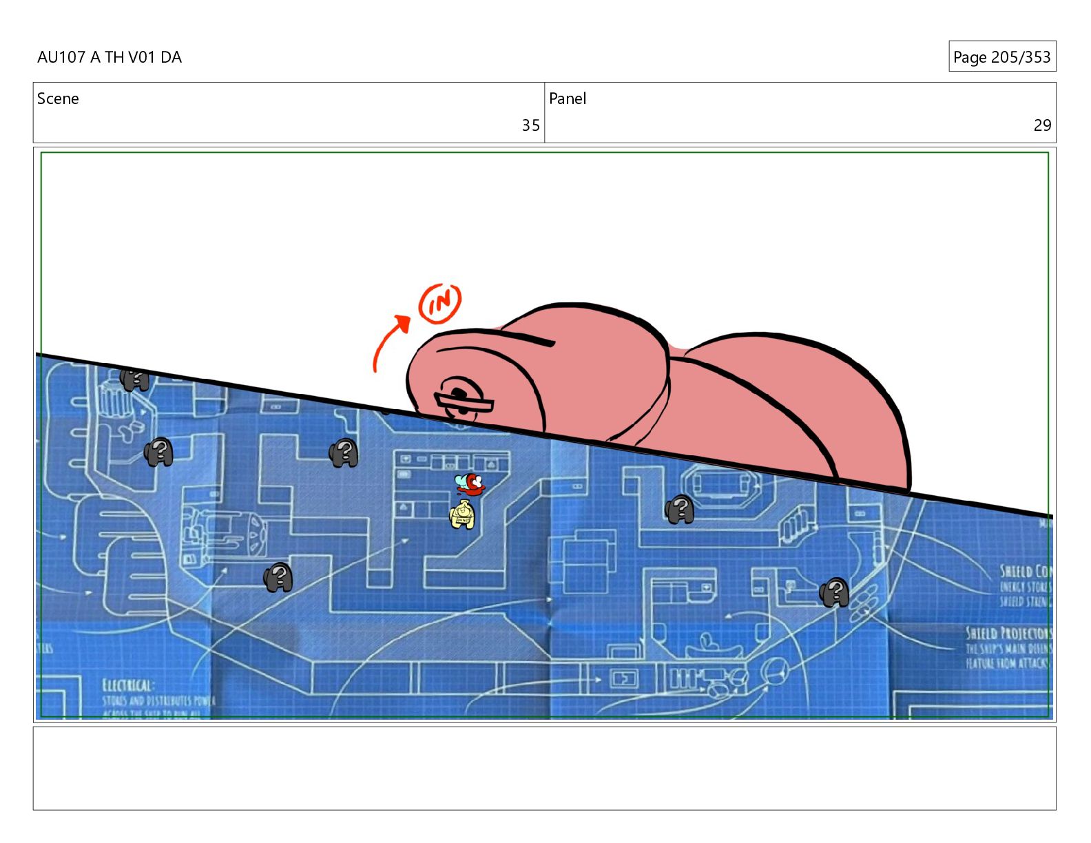Image resolution: width=1091 pixels, height=843 pixels.
Task: Select the yellow crewmate on the blueprint
Action: [462, 515]
